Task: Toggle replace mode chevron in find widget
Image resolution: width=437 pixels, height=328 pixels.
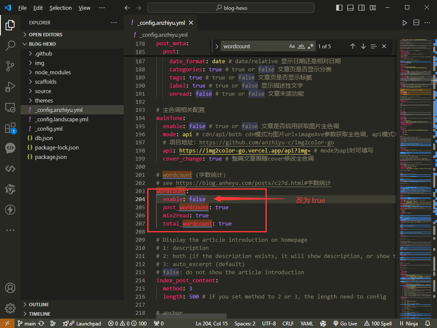Action: 217,46
